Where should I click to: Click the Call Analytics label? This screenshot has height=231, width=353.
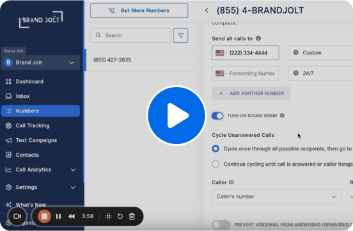(x=33, y=170)
